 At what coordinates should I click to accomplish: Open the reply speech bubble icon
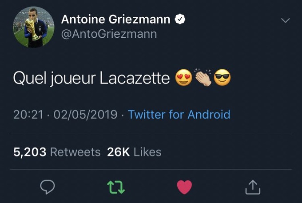(48, 187)
